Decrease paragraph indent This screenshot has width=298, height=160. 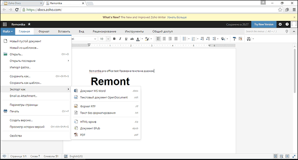click(202, 39)
